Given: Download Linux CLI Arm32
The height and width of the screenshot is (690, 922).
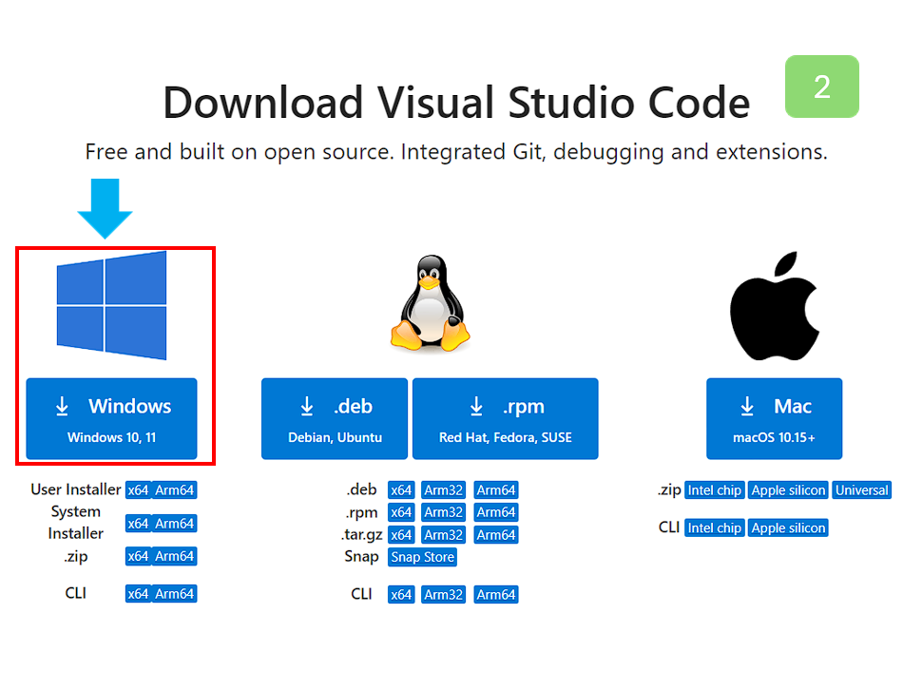Looking at the screenshot, I should (x=443, y=595).
